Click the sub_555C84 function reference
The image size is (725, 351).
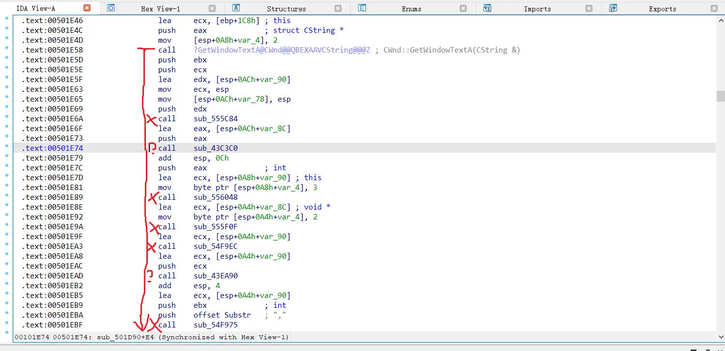pos(216,119)
